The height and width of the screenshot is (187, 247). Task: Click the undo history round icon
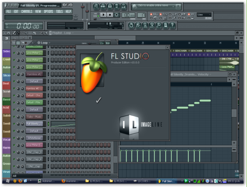click(131, 25)
